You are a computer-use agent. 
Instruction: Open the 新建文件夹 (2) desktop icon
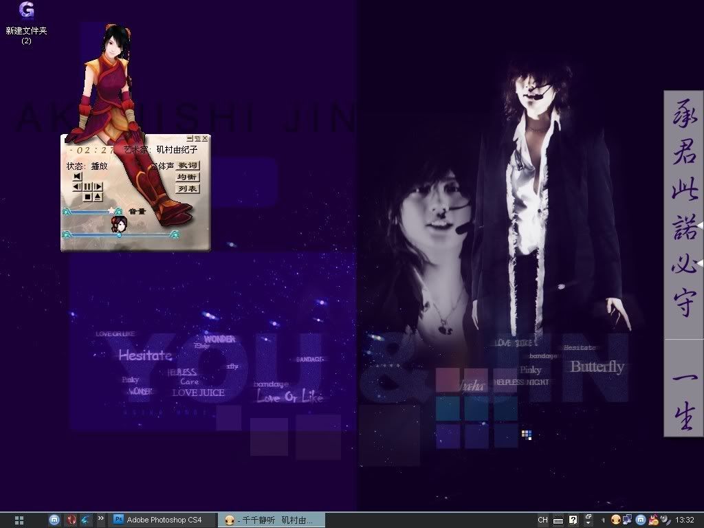click(26, 22)
